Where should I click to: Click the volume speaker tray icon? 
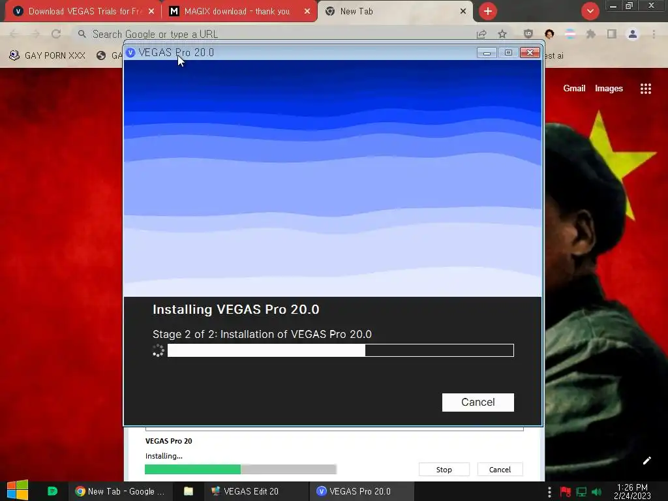pos(596,492)
